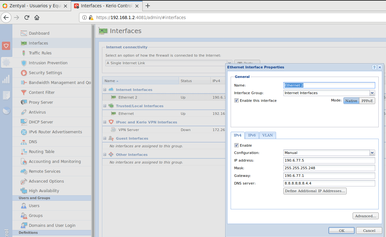This screenshot has height=237, width=386.
Task: Collapse the Other Interfaces group
Action: pos(105,155)
